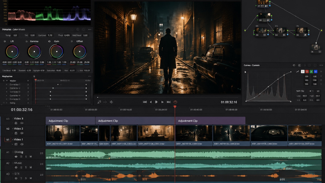Toggle visibility of the Dialog track

click(x=16, y=157)
